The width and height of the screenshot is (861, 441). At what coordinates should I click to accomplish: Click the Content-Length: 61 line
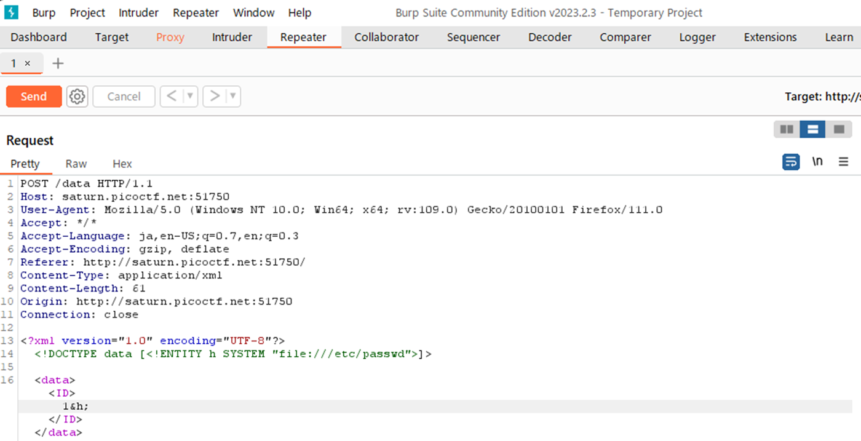pyautogui.click(x=83, y=288)
